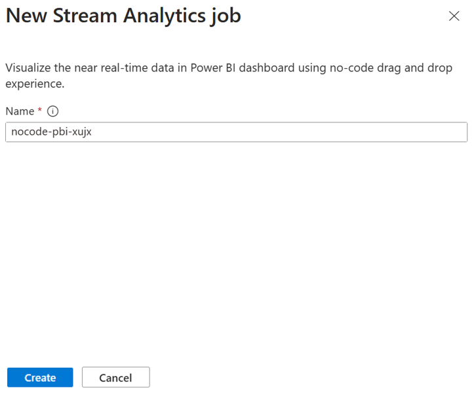Image resolution: width=474 pixels, height=394 pixels.
Task: Cancel the new job dialog
Action: pyautogui.click(x=116, y=378)
